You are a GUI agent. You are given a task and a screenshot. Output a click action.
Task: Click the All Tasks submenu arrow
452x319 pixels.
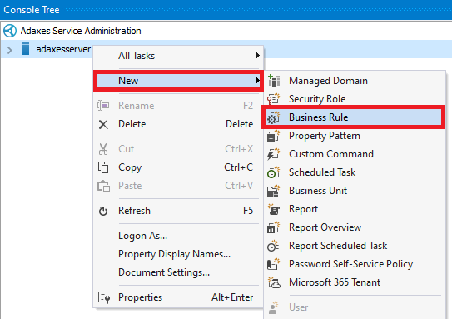coord(258,55)
